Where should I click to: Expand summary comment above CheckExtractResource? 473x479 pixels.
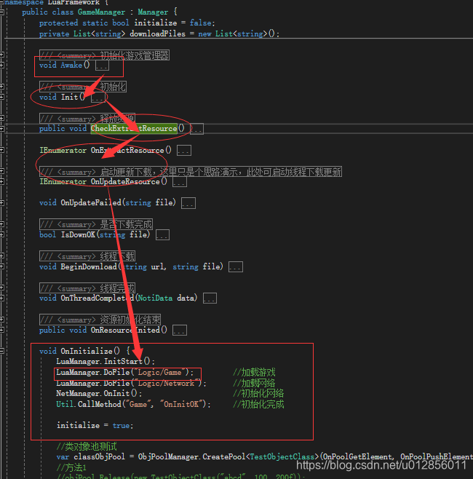[87, 119]
